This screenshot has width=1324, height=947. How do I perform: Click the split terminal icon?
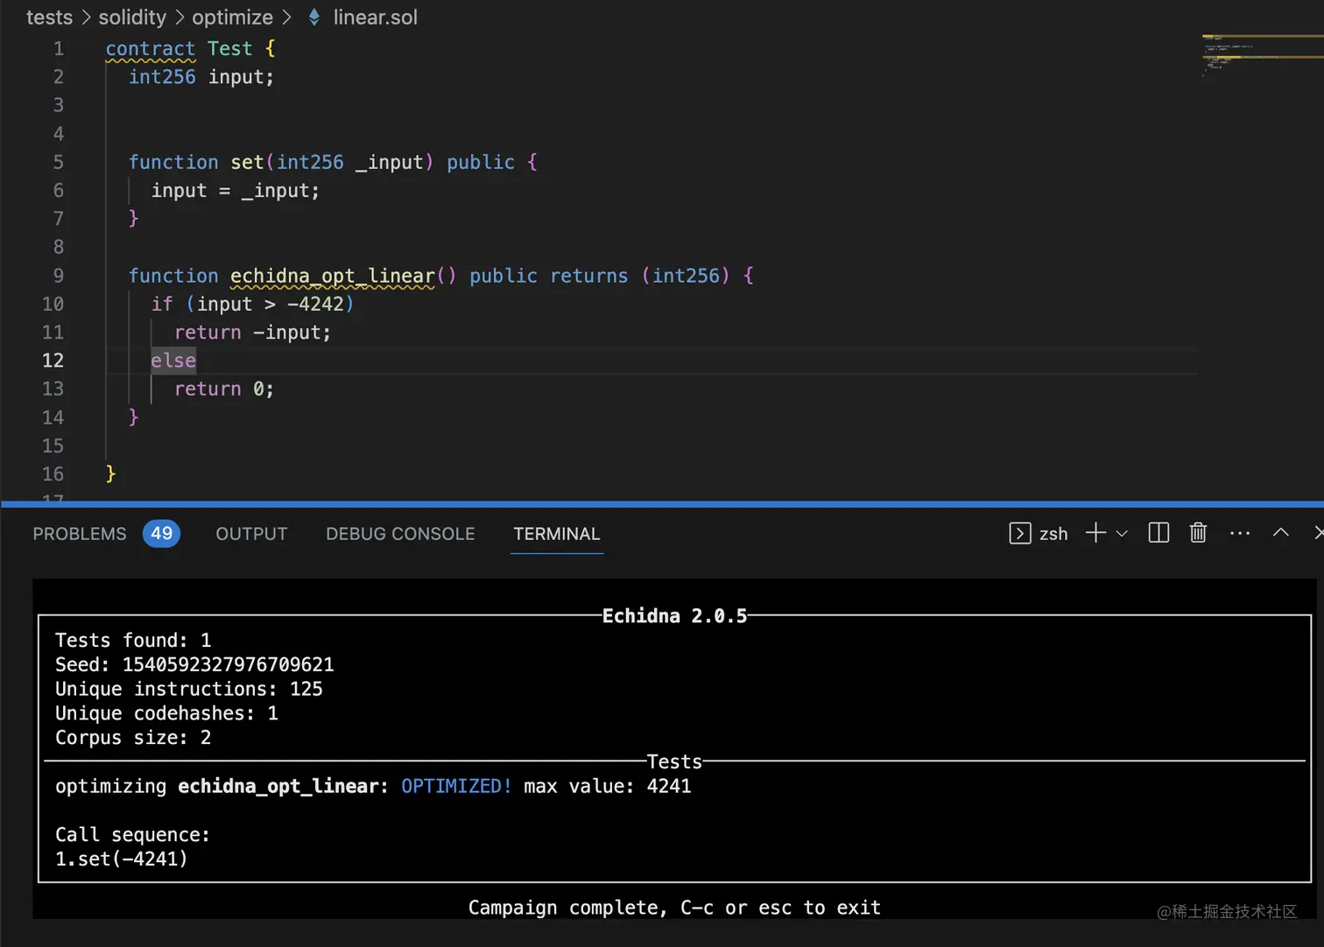(1158, 533)
